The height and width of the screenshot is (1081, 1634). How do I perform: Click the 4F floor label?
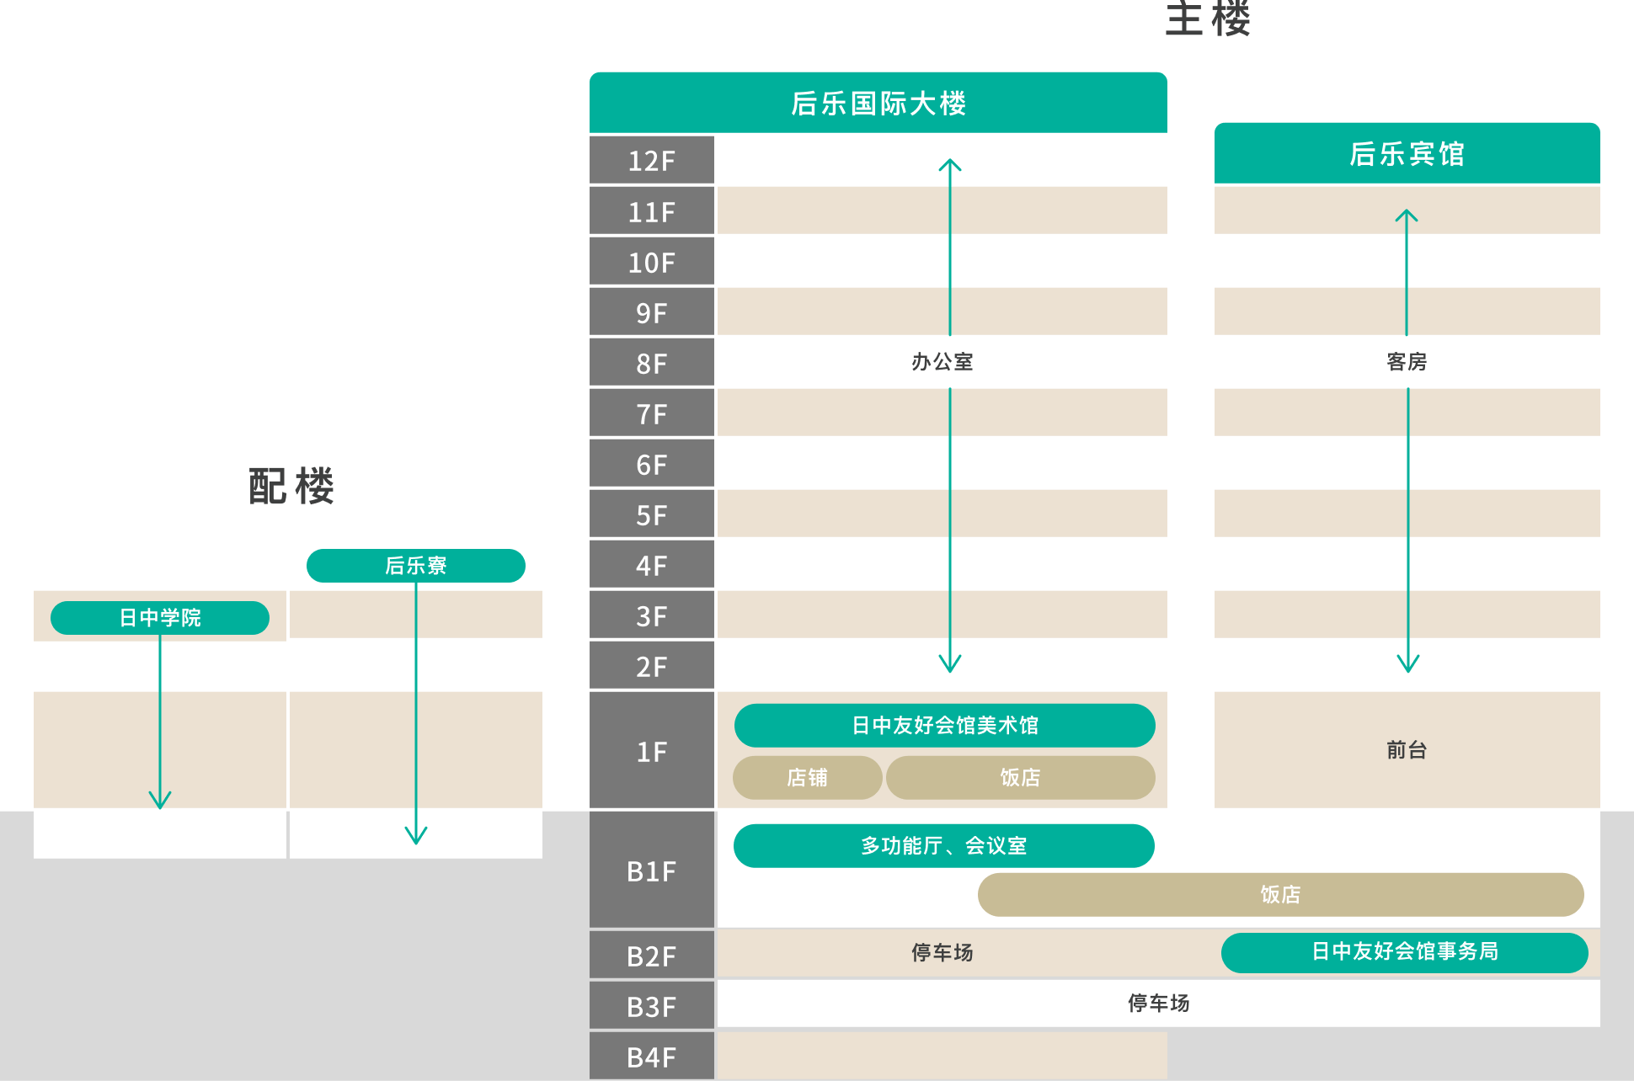pos(652,564)
